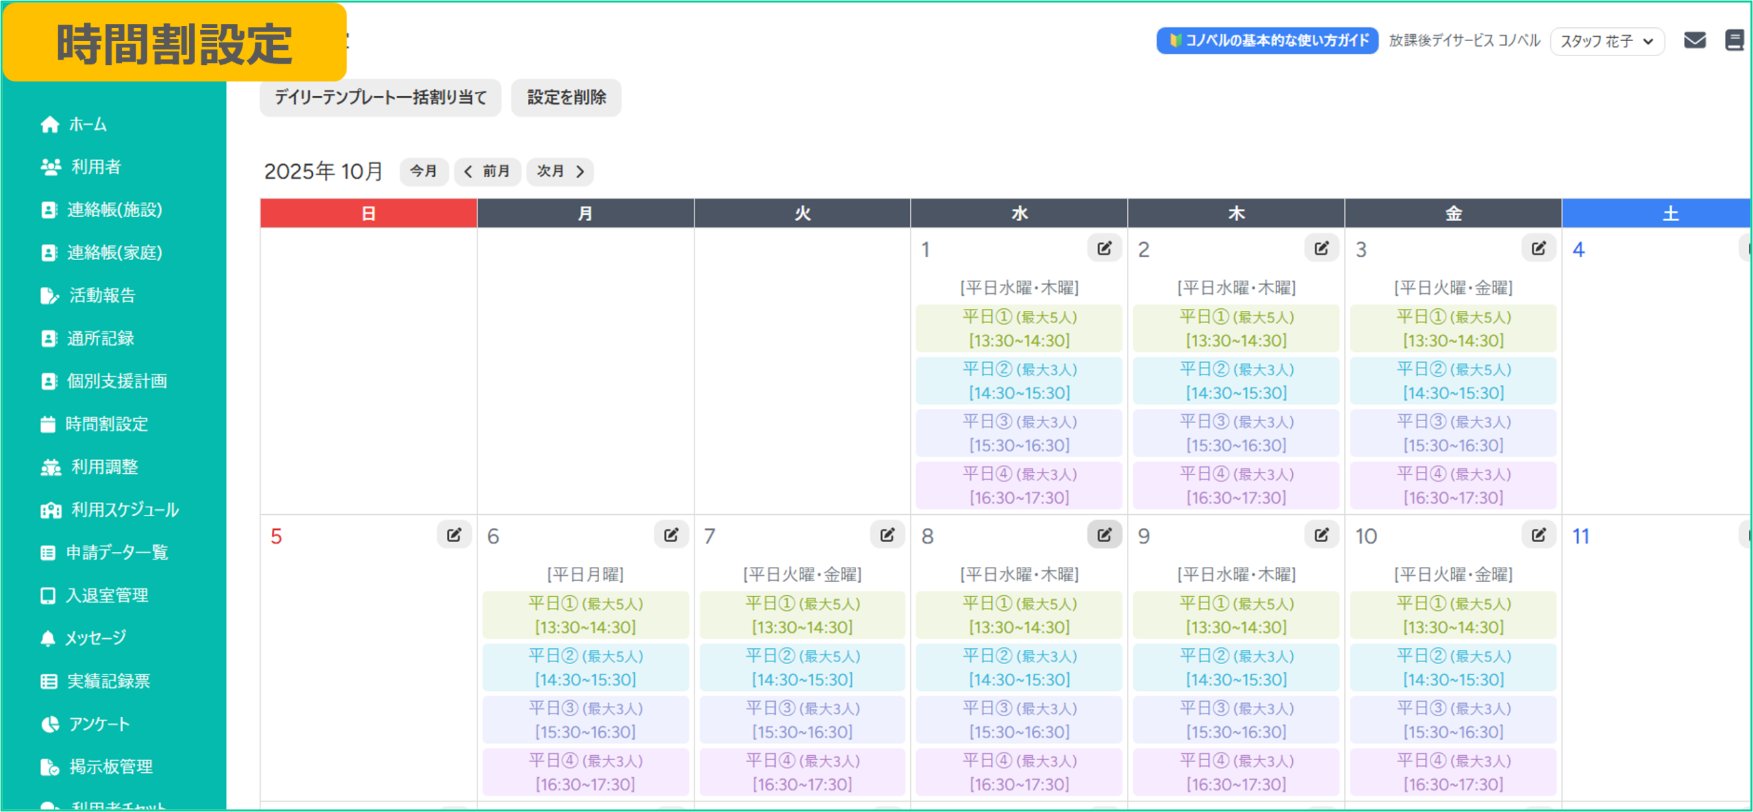
Task: Click the mail envelope icon in header
Action: click(x=1694, y=40)
